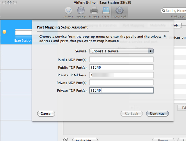Viewport: 186px width, 141px height.
Task: Switch to the Logging & Statistics tab
Action: 101,26
